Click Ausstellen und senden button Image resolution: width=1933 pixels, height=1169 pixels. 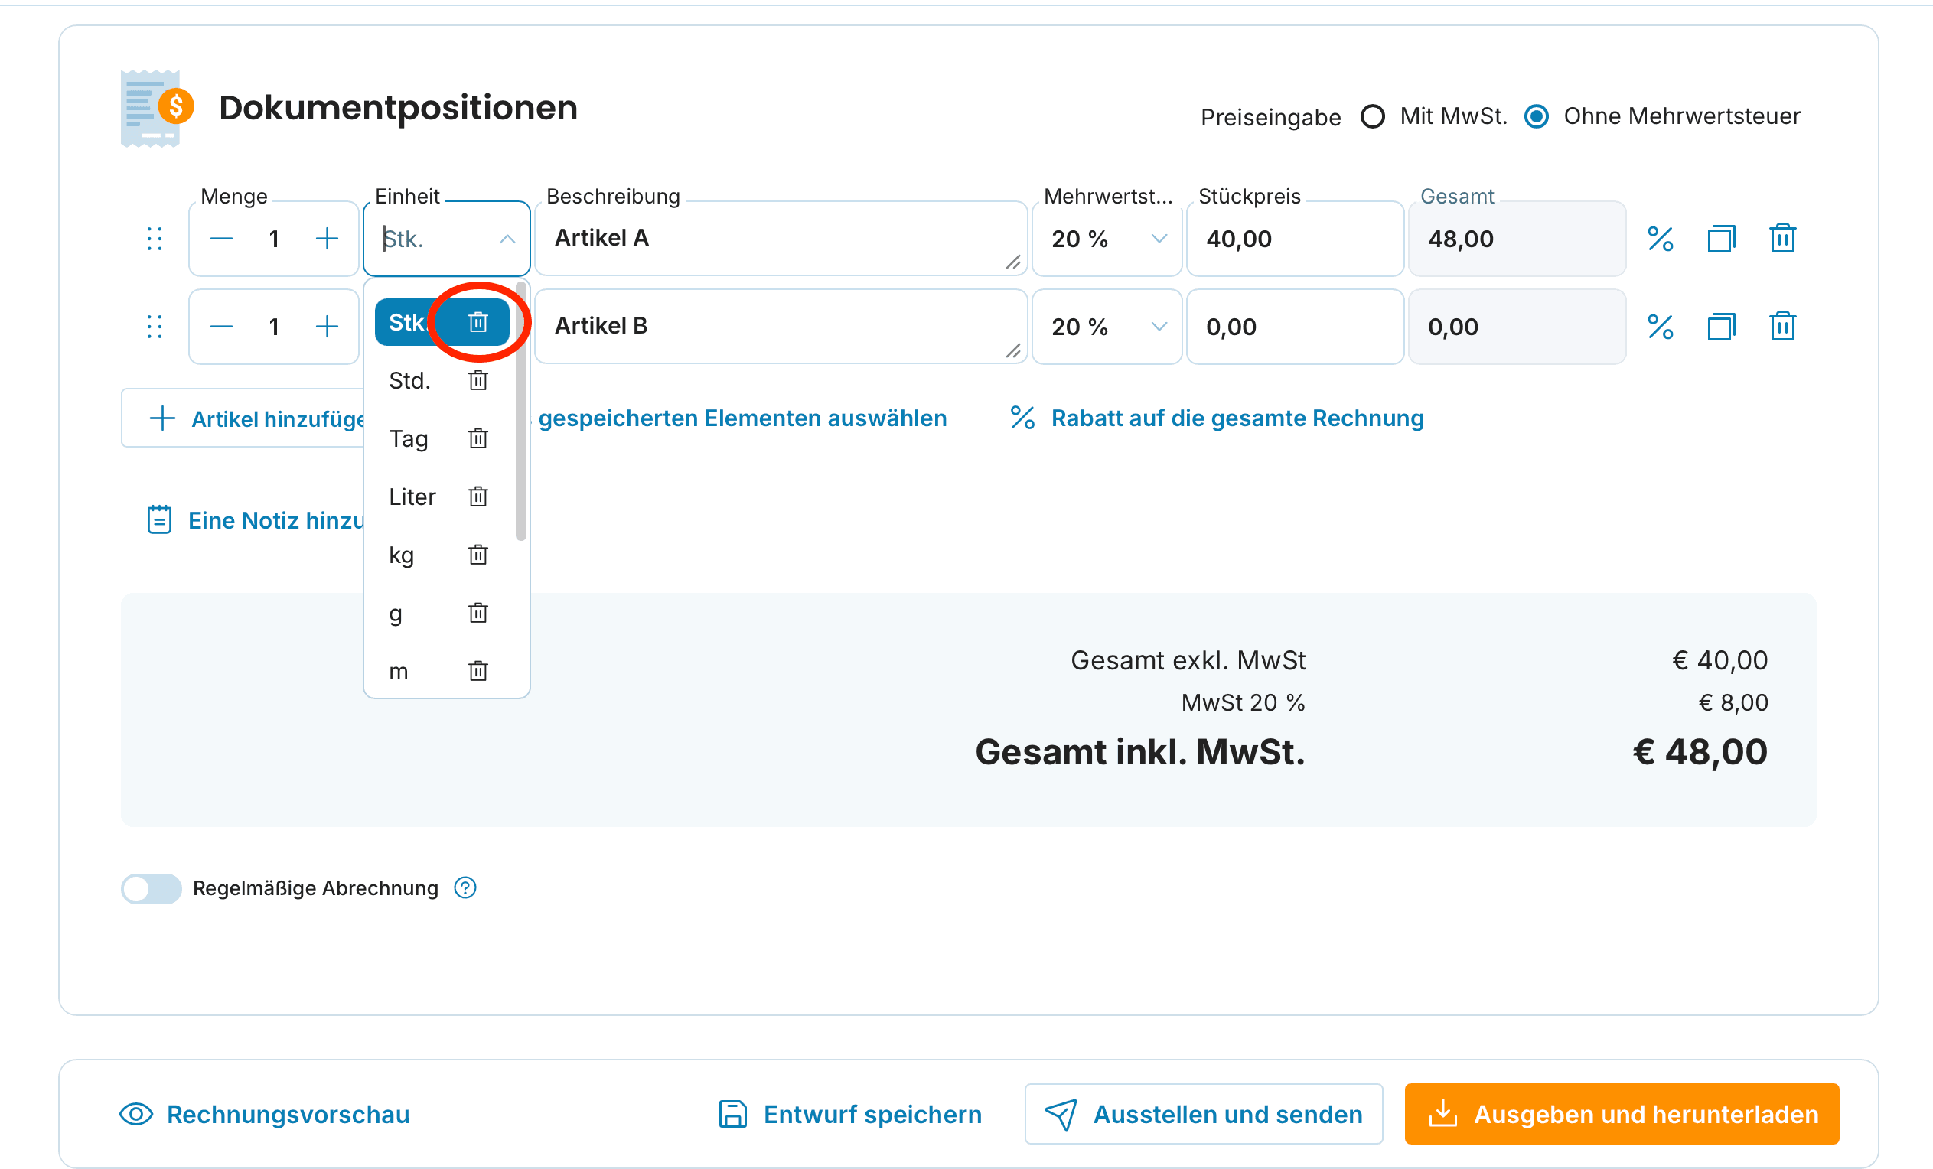tap(1204, 1114)
